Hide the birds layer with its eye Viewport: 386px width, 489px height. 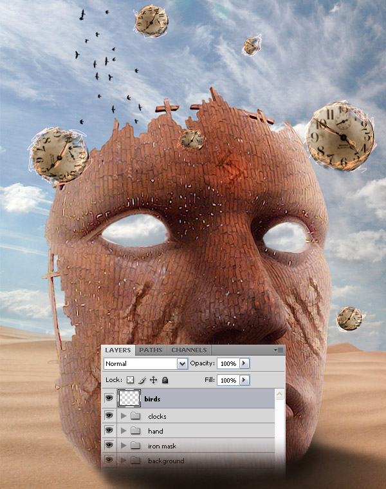coord(109,398)
